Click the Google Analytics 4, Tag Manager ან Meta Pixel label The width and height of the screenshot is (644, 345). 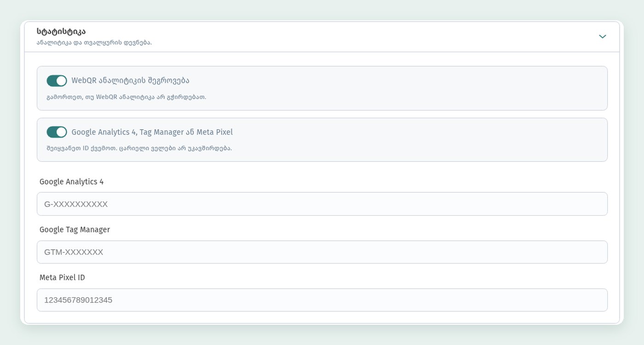[x=152, y=132]
